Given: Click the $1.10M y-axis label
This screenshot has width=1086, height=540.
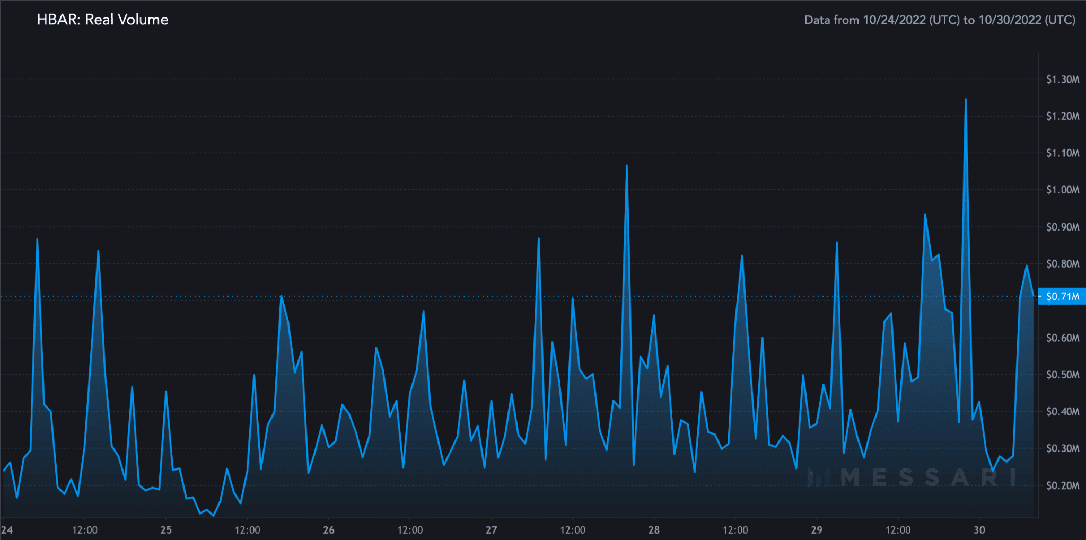Looking at the screenshot, I should tap(1063, 153).
